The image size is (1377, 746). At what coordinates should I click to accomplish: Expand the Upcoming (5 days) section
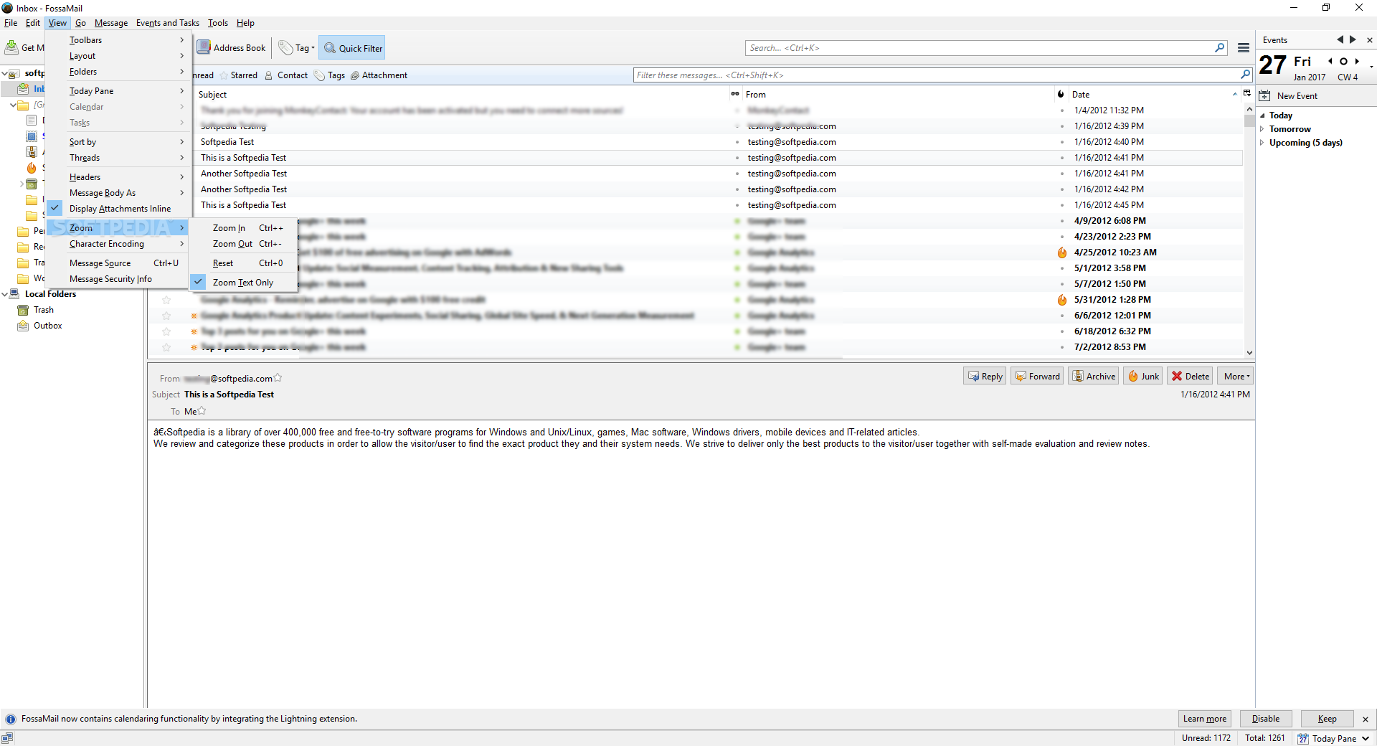1262,143
